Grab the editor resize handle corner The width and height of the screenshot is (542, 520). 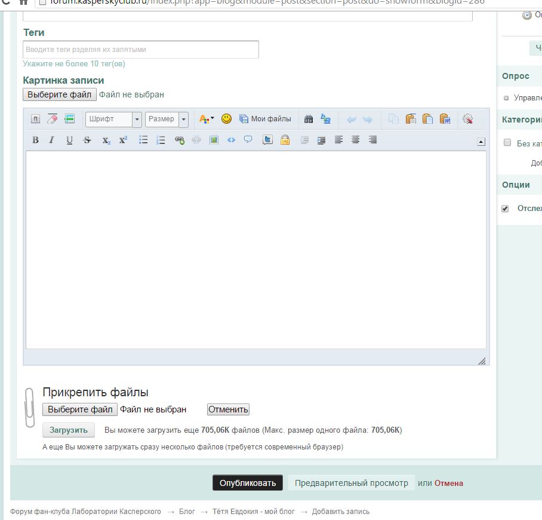click(482, 361)
